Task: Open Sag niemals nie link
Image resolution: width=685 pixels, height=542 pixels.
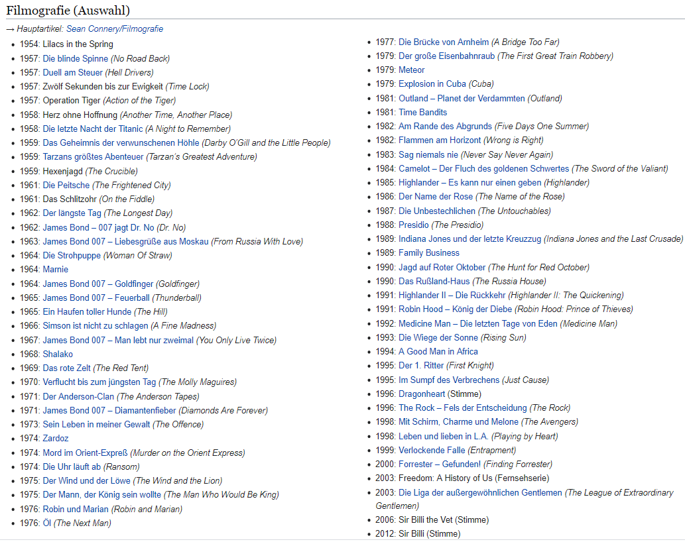Action: (428, 154)
